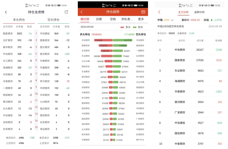Open calendar icon in 持仓趋势 header

[x=143, y=12]
